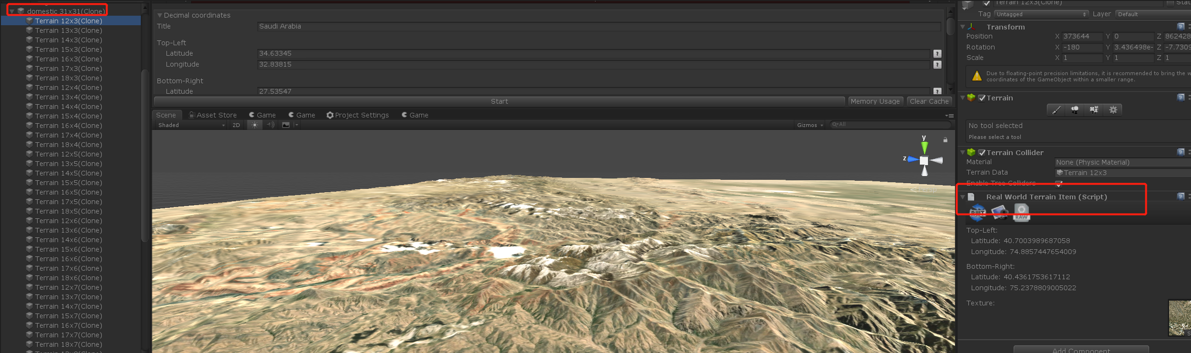Toggle Enable Tree Colliders checkbox

click(1059, 184)
